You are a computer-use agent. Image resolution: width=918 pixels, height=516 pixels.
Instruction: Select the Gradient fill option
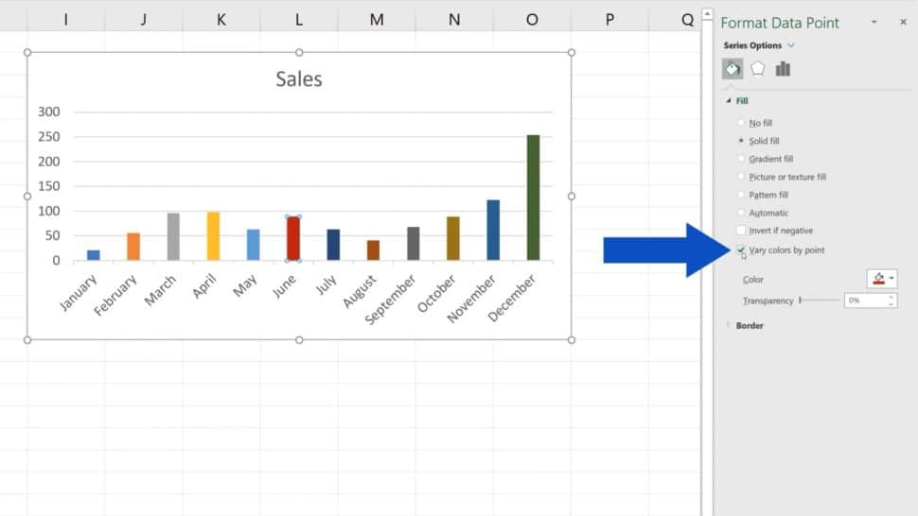(x=741, y=159)
